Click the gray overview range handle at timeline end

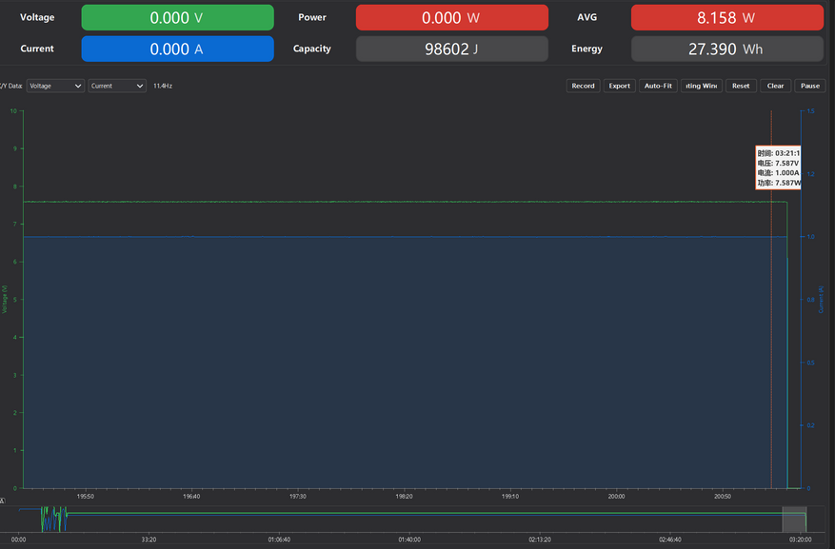[x=794, y=520]
